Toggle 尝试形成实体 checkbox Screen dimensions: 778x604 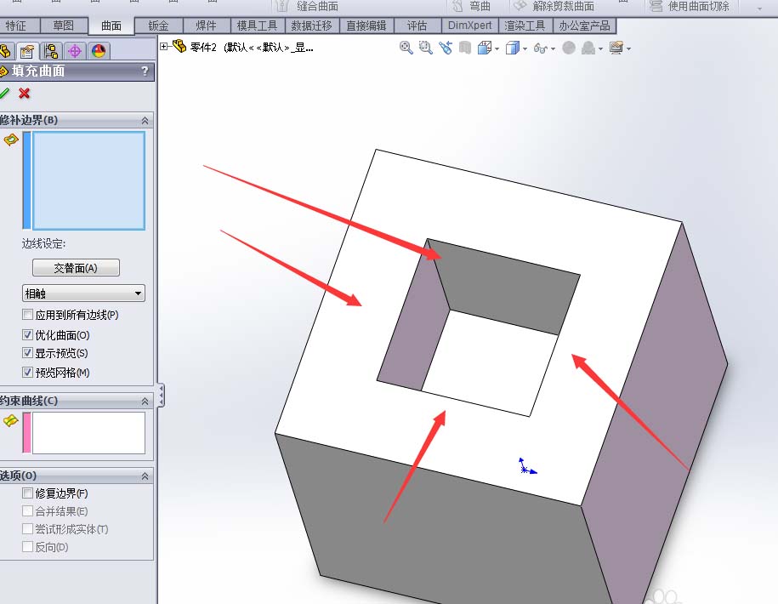(28, 529)
